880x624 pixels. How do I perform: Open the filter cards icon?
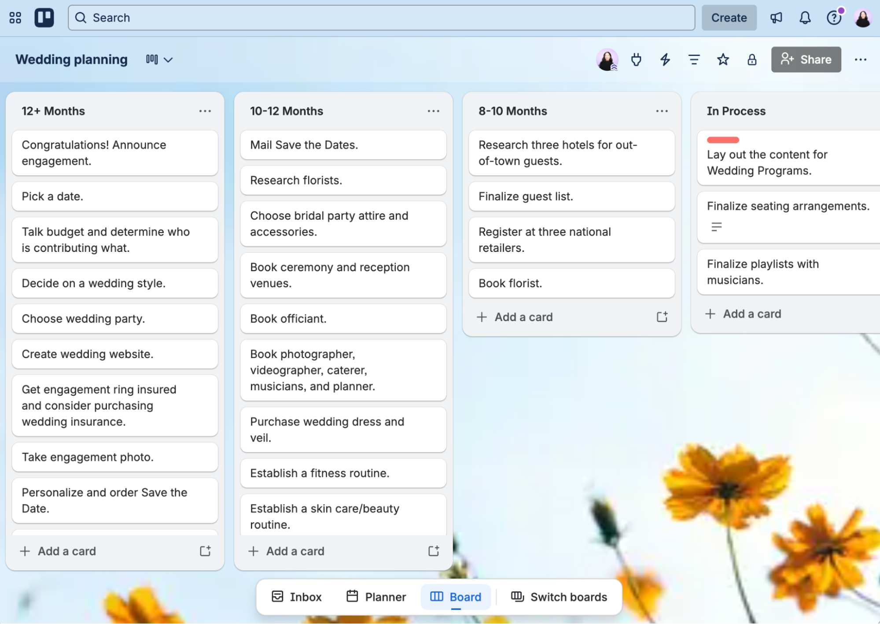pyautogui.click(x=694, y=59)
